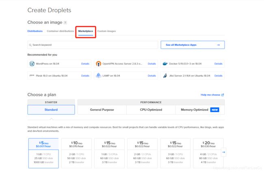This screenshot has width=264, height=172.
Task: Focus the Search keyword field
Action: pos(93,45)
